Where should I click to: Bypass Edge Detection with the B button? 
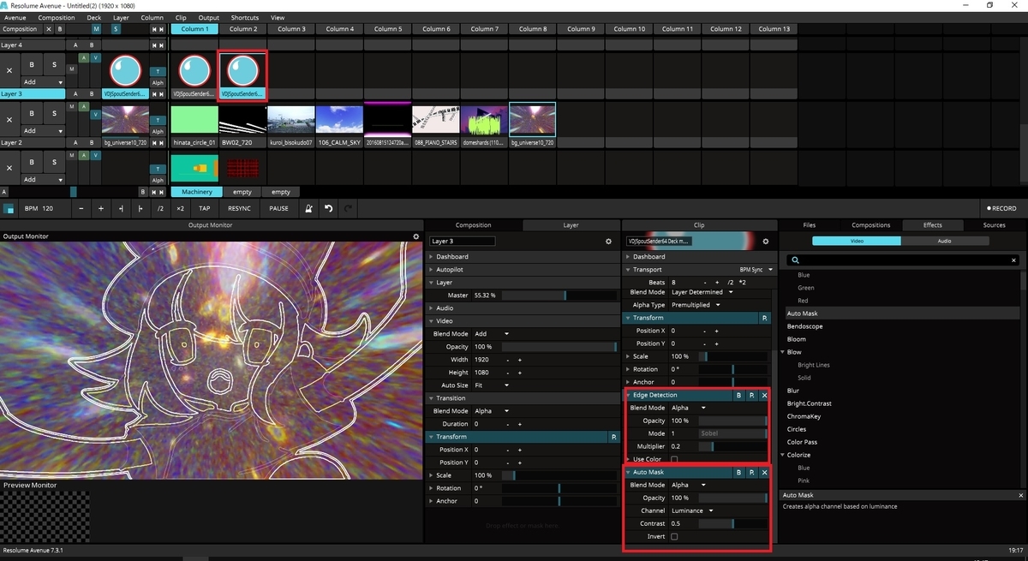[x=738, y=396]
